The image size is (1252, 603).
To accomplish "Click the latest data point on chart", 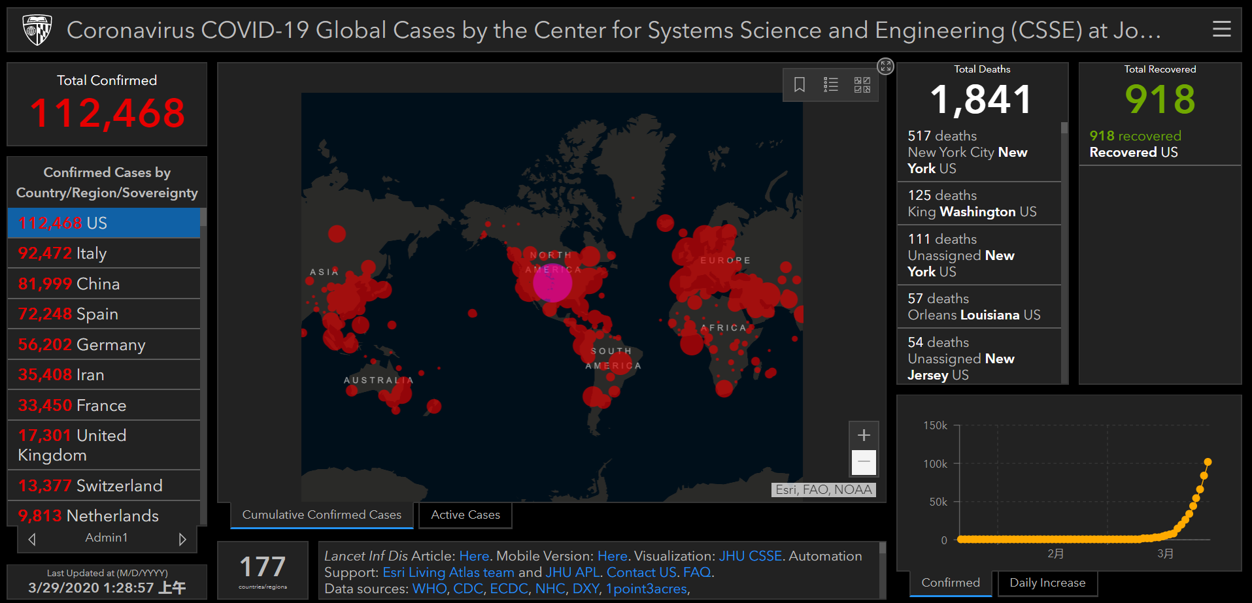I will pyautogui.click(x=1208, y=462).
